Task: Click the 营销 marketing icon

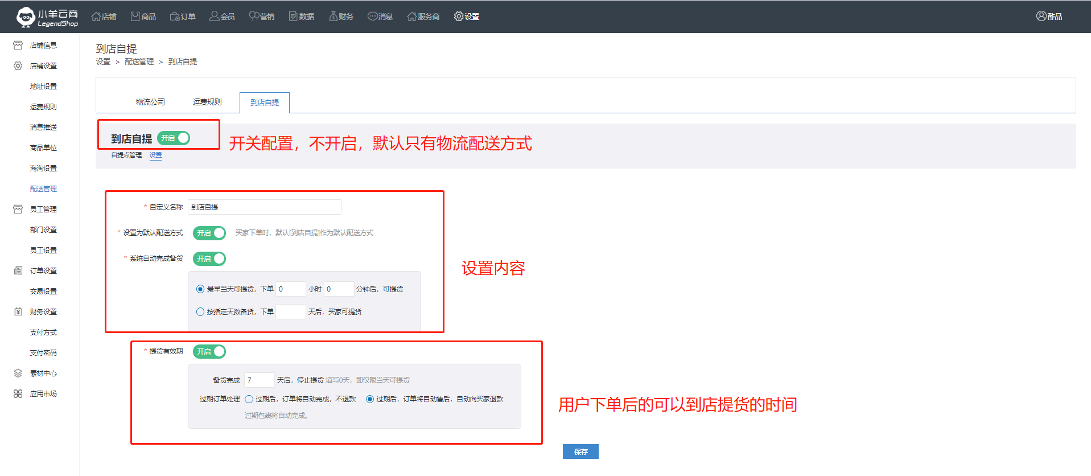Action: pyautogui.click(x=254, y=17)
